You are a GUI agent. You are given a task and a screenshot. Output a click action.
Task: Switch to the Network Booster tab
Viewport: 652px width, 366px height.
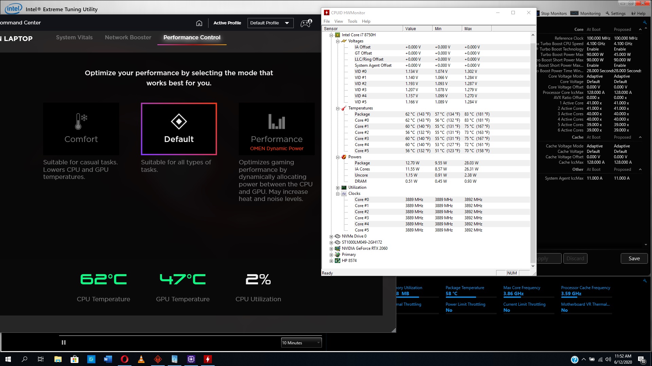click(128, 37)
